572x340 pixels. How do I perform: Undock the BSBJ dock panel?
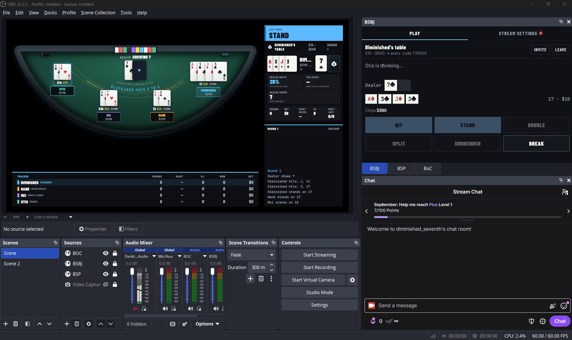click(561, 22)
